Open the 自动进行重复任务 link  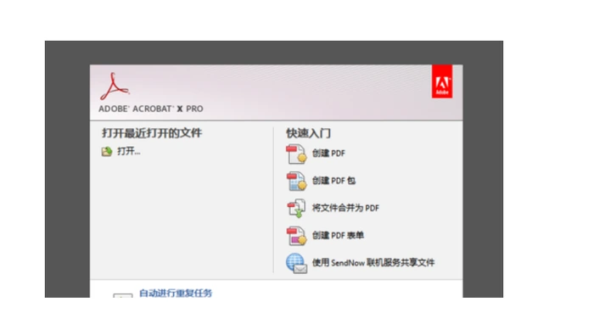(176, 293)
